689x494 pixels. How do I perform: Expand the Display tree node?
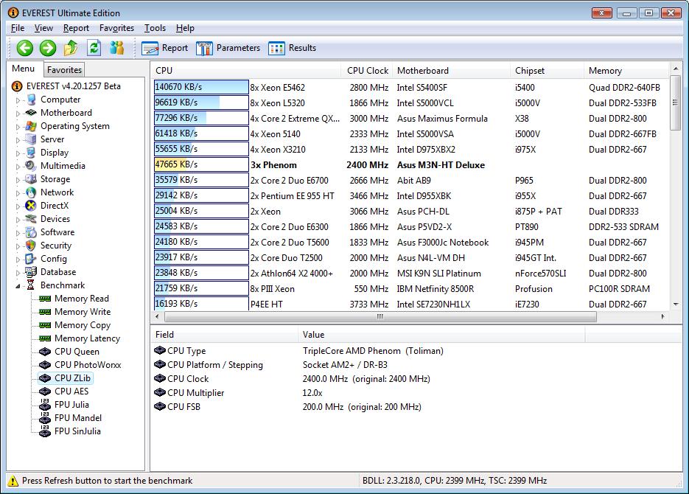[x=18, y=153]
